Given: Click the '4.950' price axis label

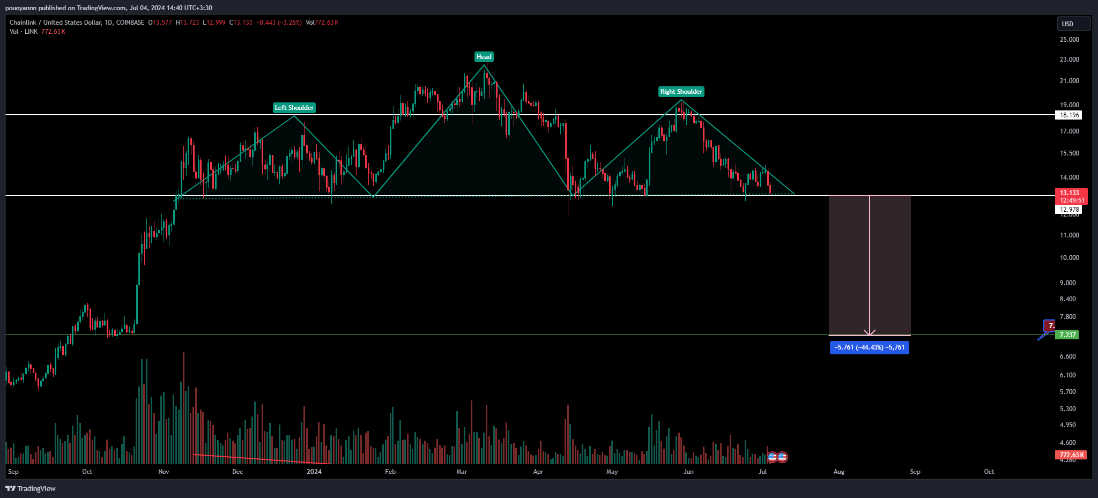Looking at the screenshot, I should (1067, 425).
